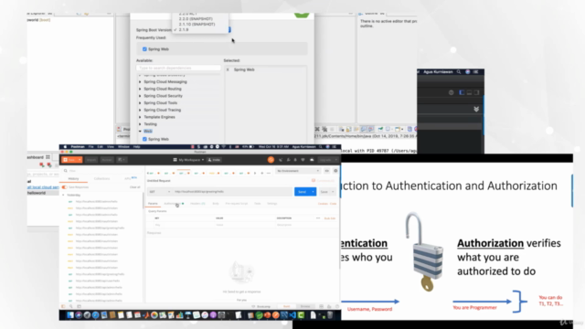Add a new request tab with plus icon
The width and height of the screenshot is (585, 329).
(262, 173)
